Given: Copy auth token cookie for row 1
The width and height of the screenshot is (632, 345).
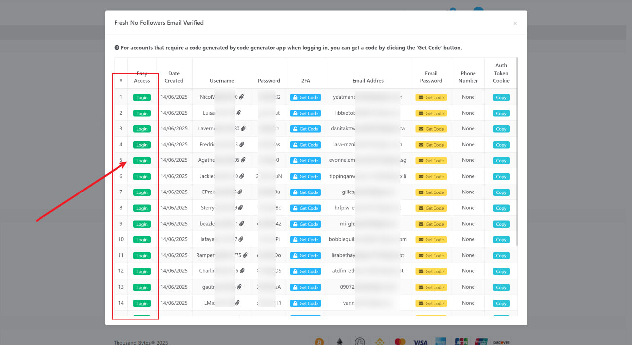Looking at the screenshot, I should click(x=501, y=97).
